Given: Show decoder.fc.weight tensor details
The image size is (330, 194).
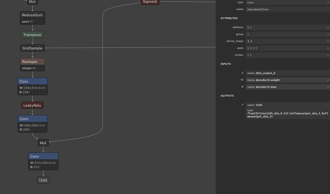Looking at the screenshot, I should (328, 80).
